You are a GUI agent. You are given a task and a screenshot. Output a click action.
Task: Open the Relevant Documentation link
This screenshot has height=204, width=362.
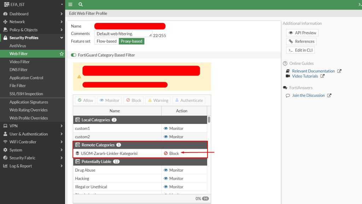(313, 71)
